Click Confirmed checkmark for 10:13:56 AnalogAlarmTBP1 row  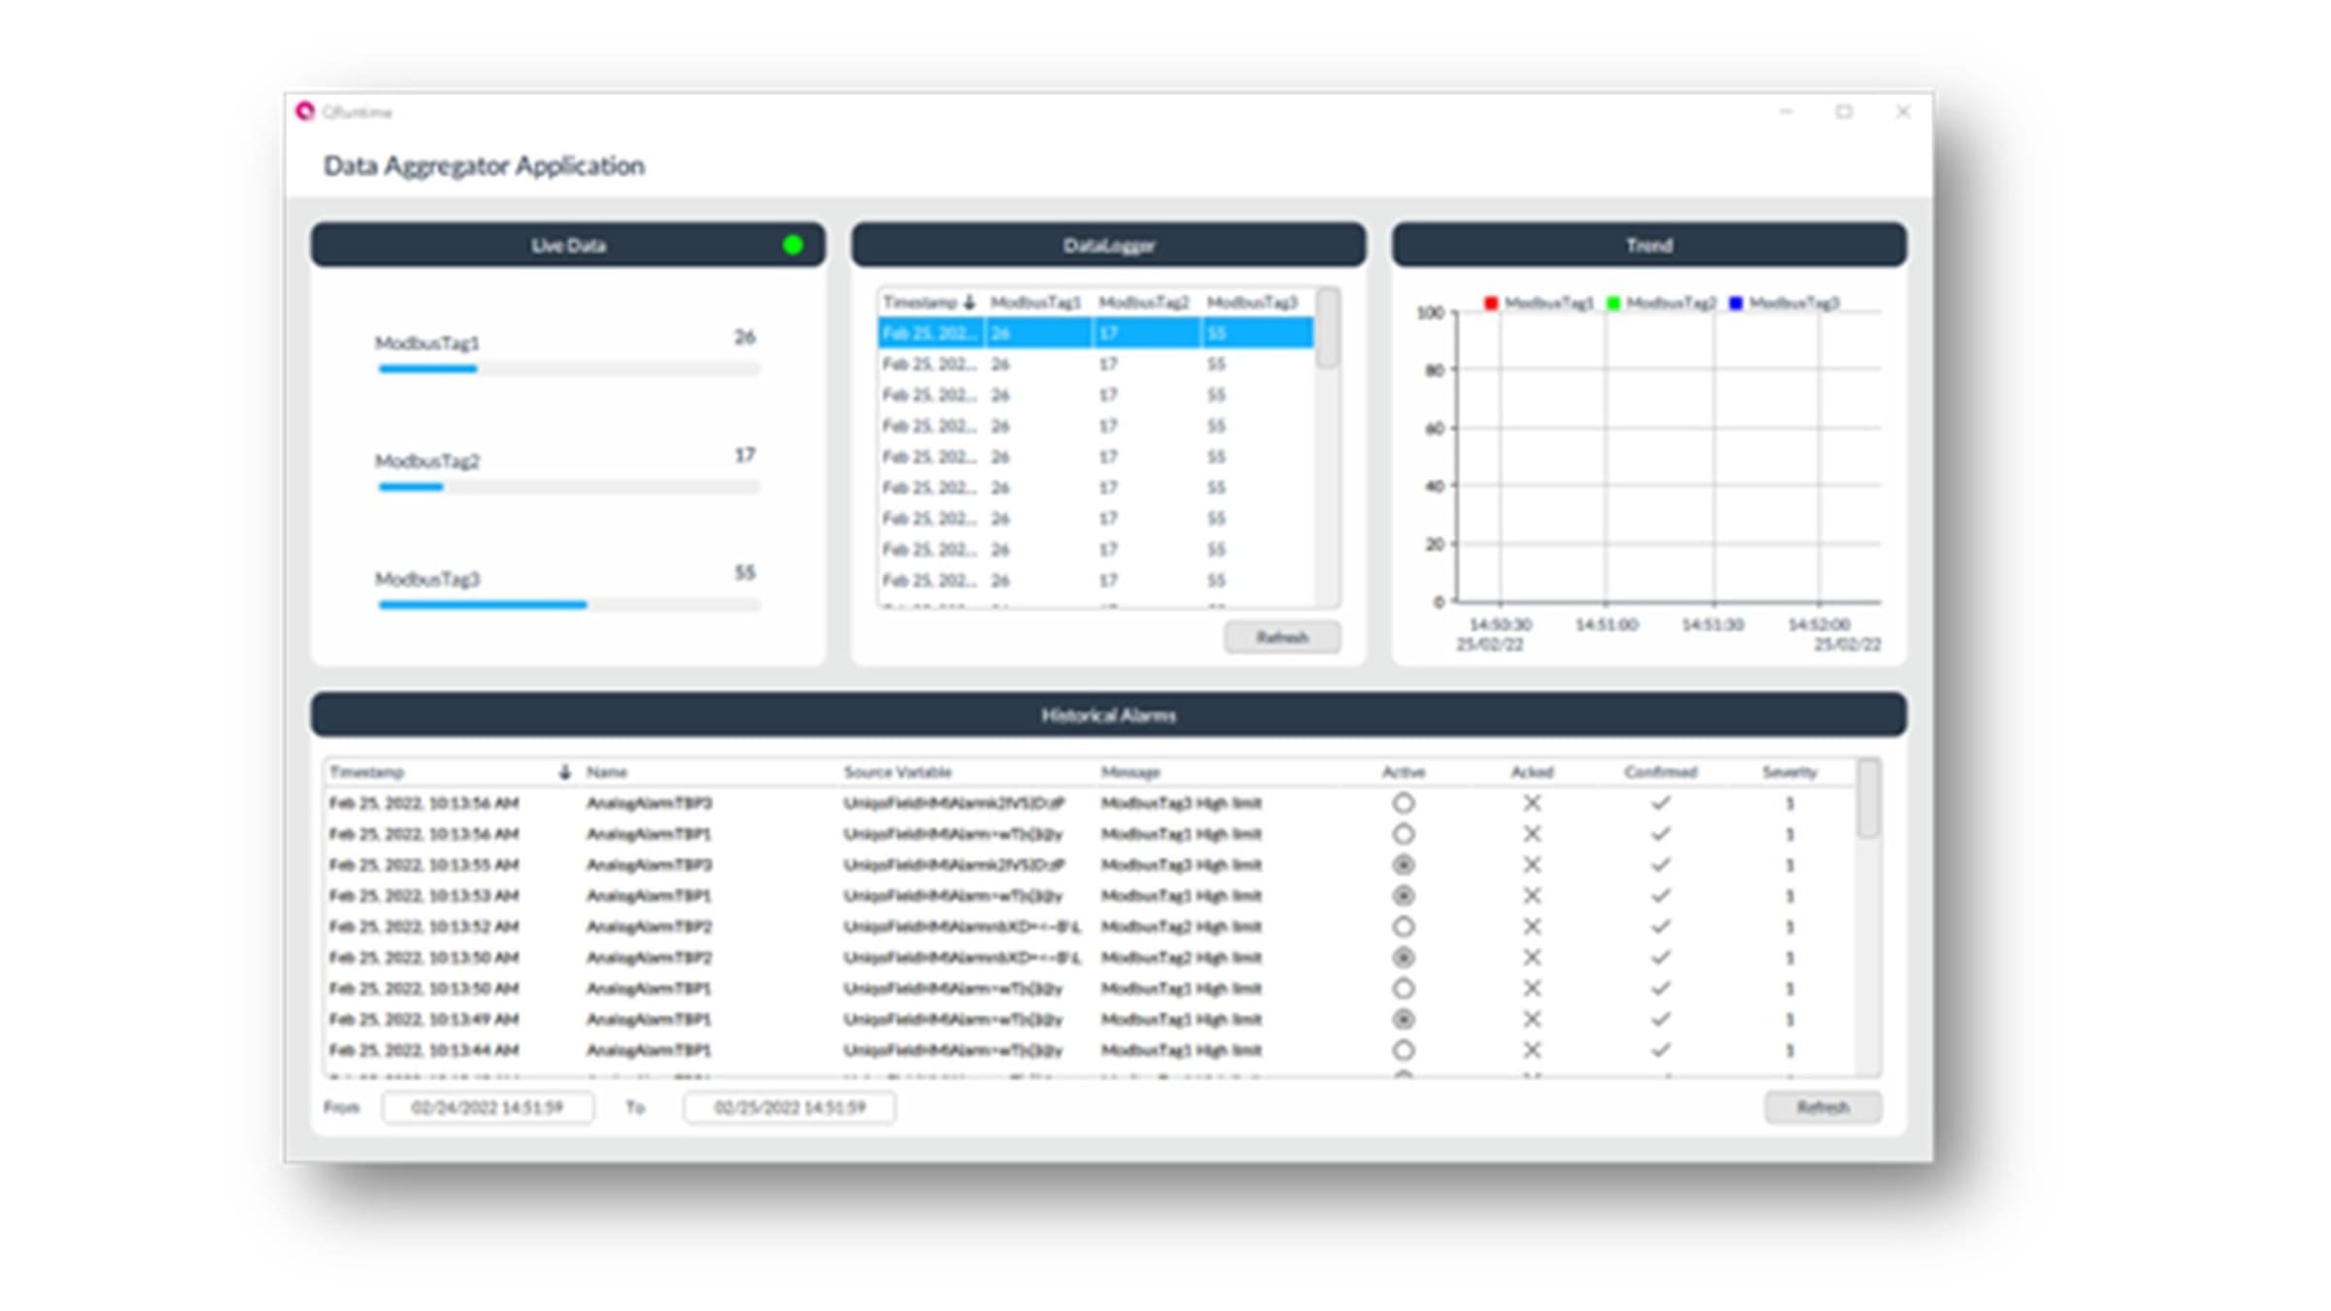coord(1661,834)
